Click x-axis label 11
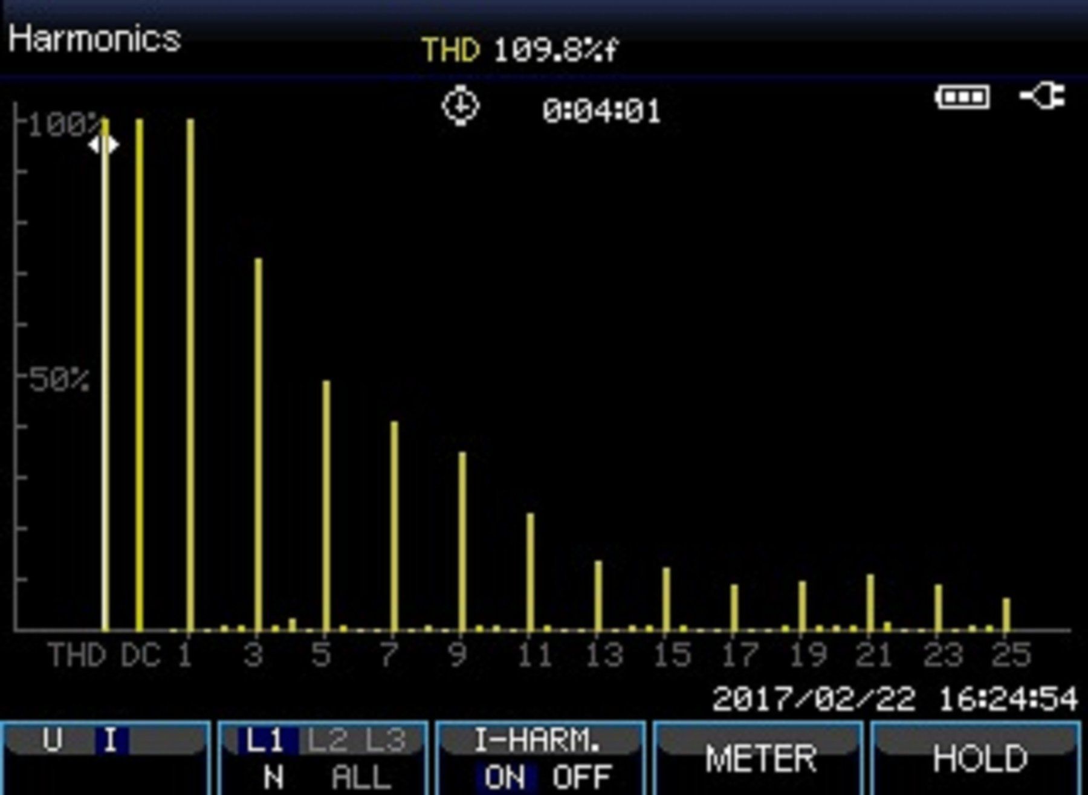Screen dimensions: 1088x795 click(534, 655)
